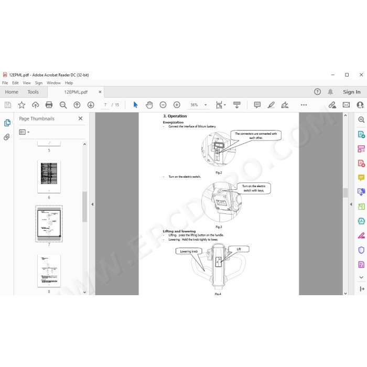This screenshot has width=367, height=367.
Task: Zoom out with minus button
Action: 163,105
